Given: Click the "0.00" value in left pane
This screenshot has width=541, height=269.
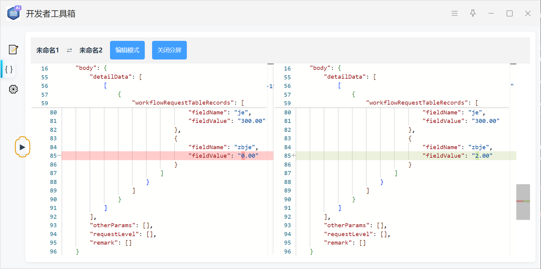Looking at the screenshot, I should point(248,156).
